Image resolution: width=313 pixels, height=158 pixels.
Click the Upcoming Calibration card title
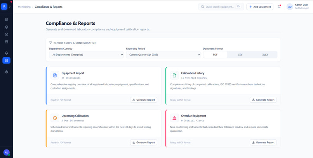(75, 116)
